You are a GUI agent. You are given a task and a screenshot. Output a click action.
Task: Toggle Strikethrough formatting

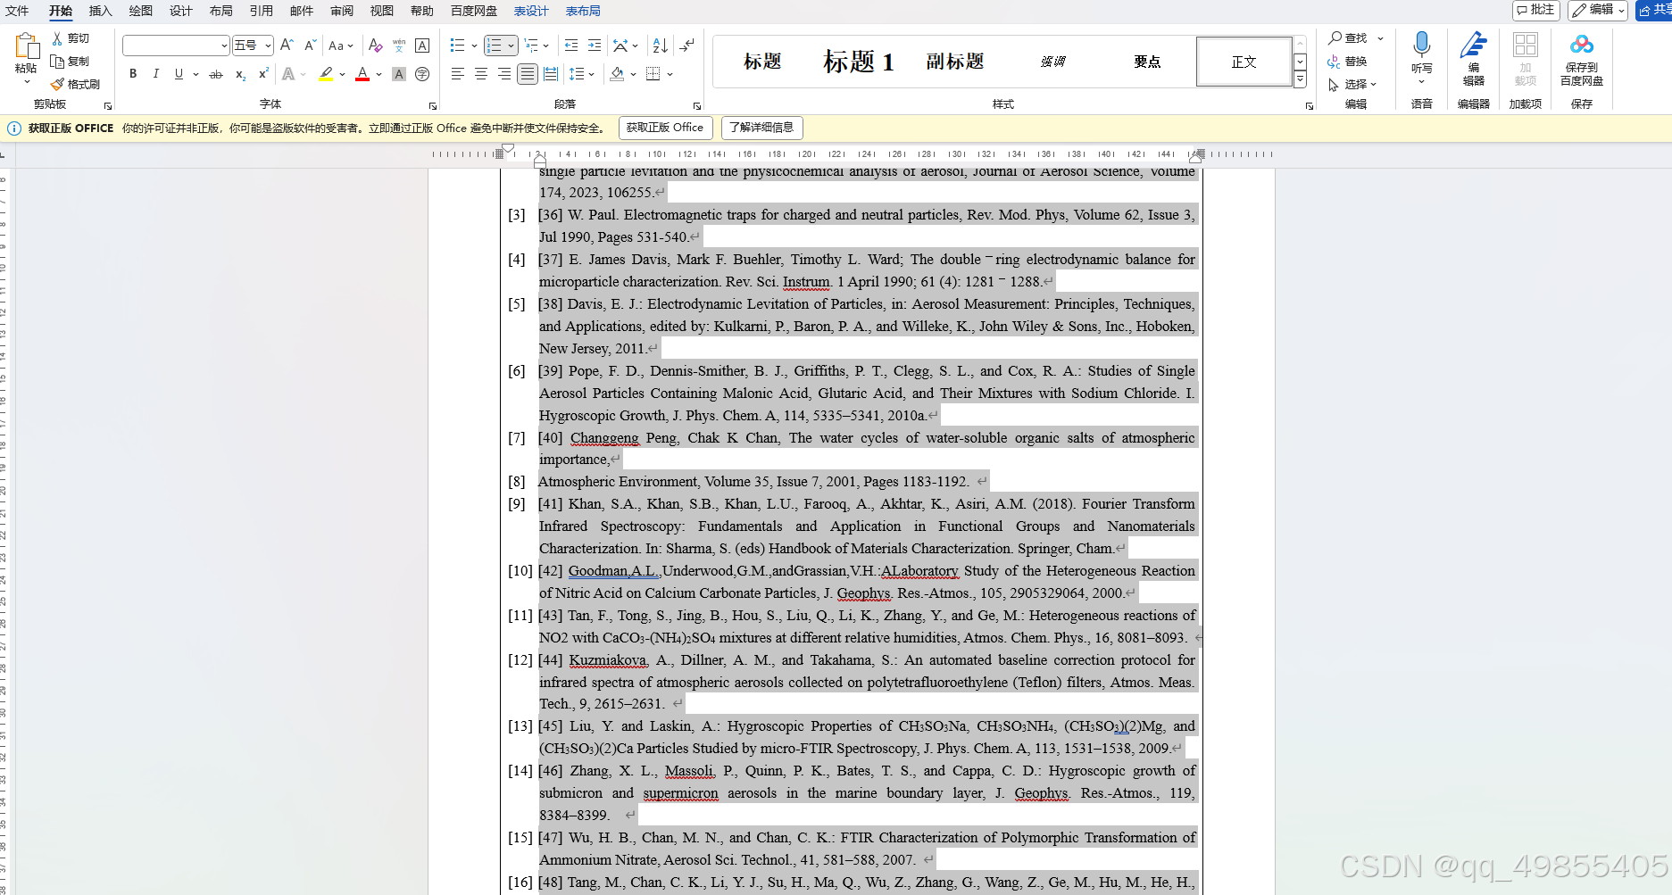coord(216,74)
